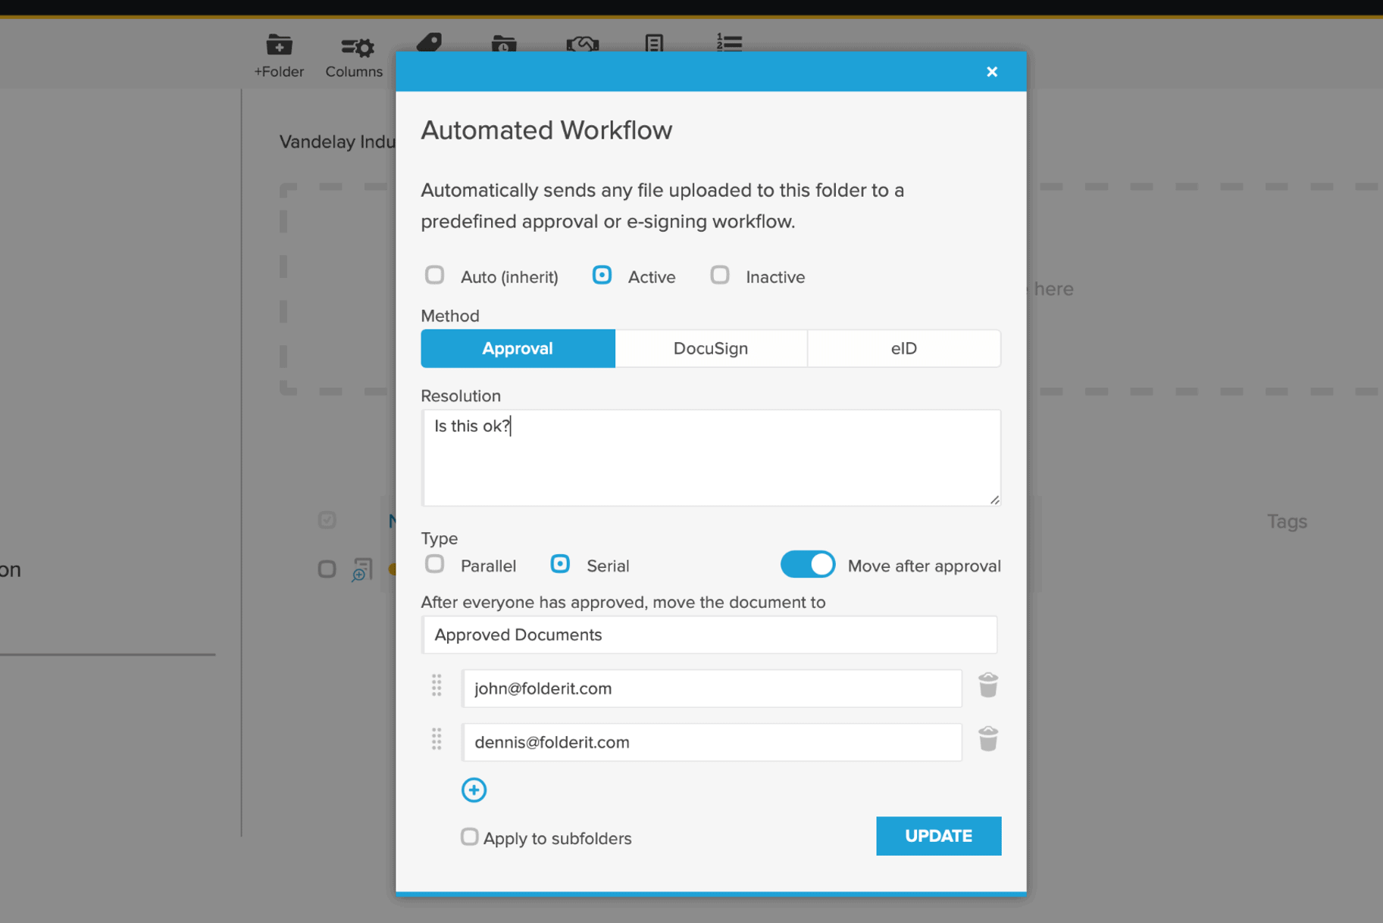Toggle Move after approval switch off
This screenshot has height=923, width=1383.
tap(807, 565)
